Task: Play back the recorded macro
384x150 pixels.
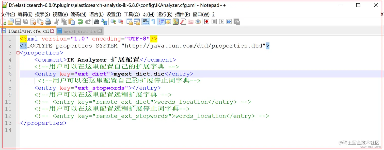Action: coord(221,22)
